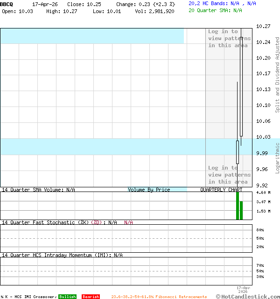Click the QUARTERLY CHART label

pyautogui.click(x=221, y=190)
